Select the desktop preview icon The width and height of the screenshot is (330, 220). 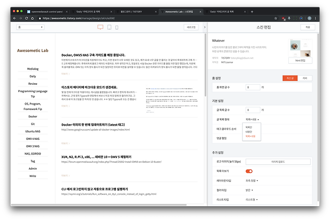100,27
